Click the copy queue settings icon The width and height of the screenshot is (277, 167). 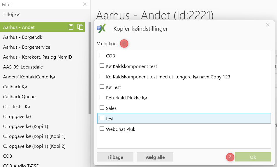point(80,27)
